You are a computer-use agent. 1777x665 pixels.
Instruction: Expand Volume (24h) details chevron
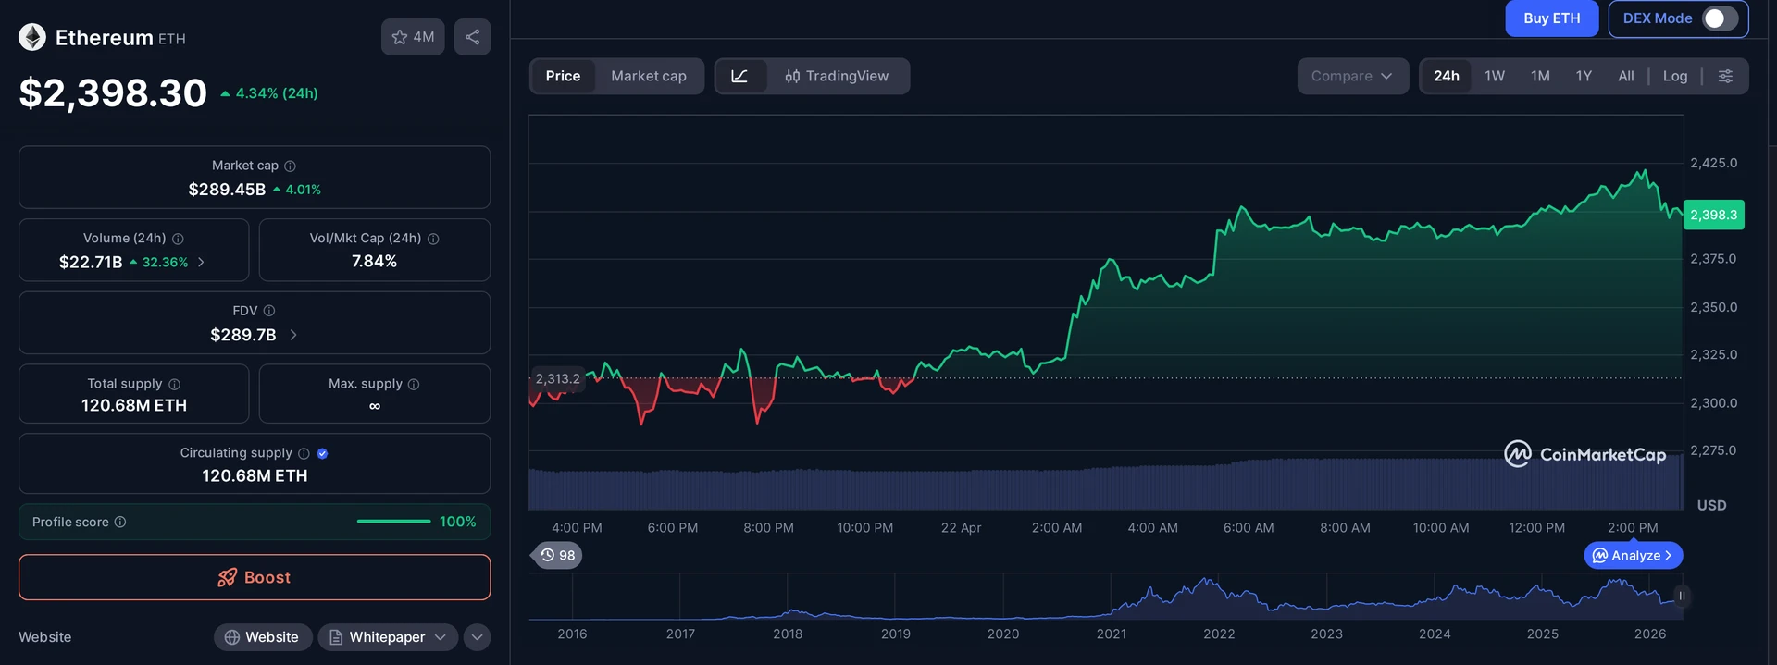click(201, 262)
